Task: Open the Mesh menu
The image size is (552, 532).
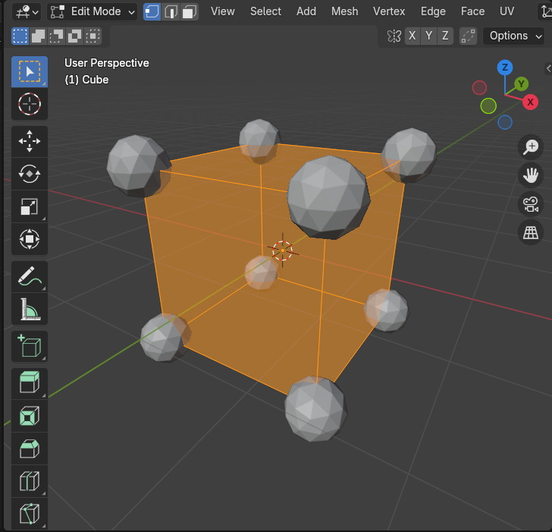Action: tap(345, 11)
